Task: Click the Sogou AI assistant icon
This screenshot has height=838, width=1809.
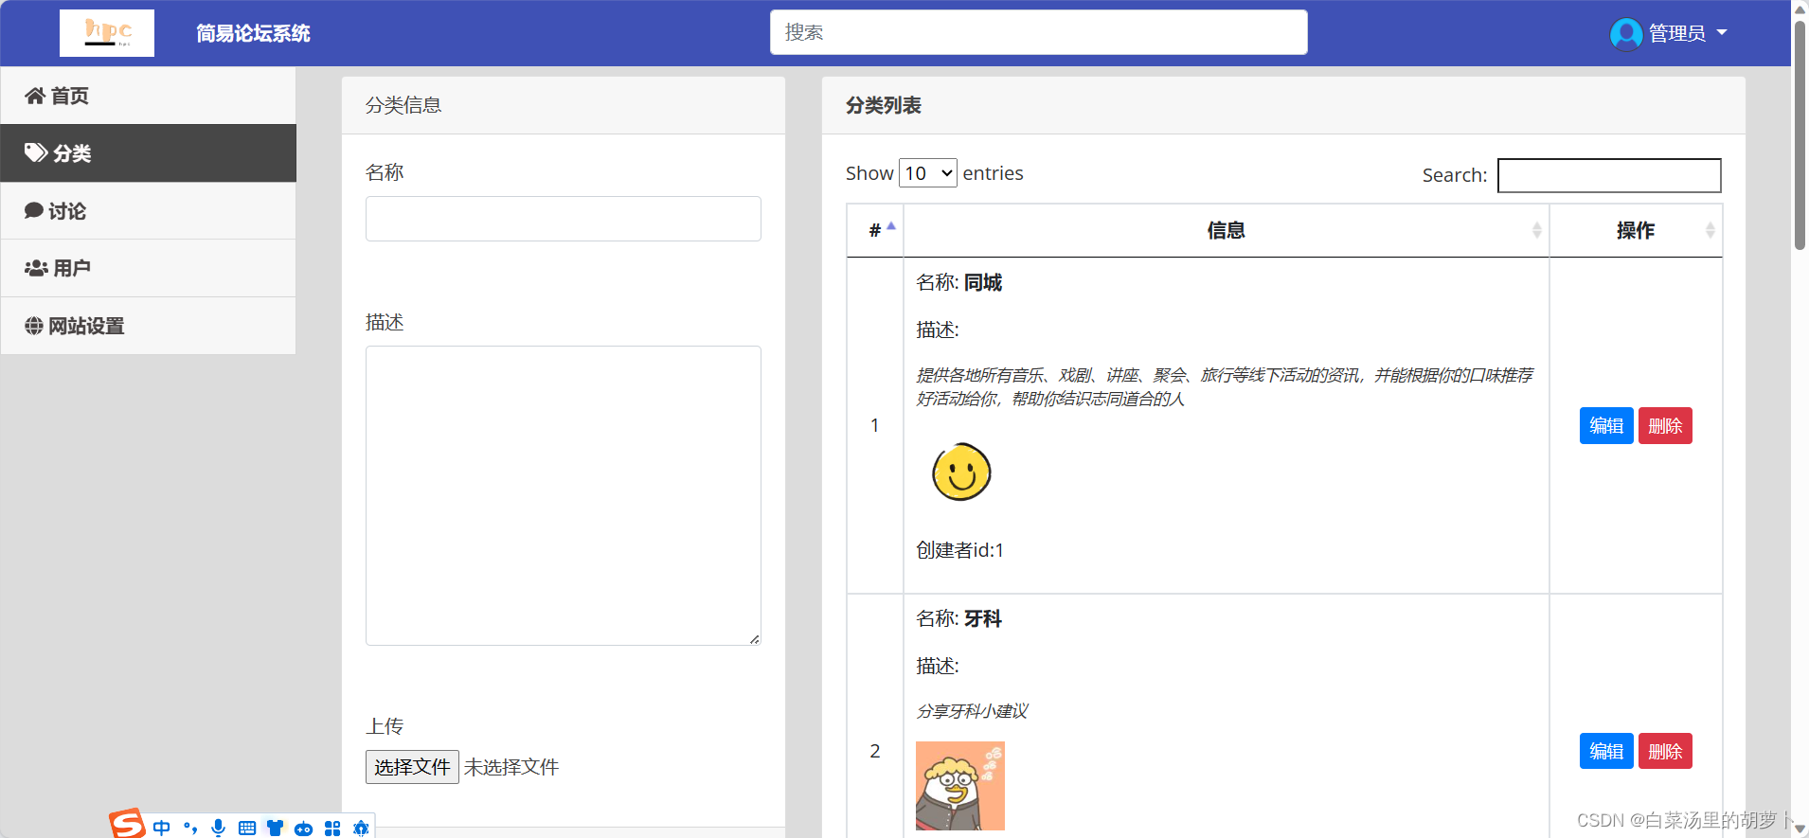Action: (x=361, y=828)
